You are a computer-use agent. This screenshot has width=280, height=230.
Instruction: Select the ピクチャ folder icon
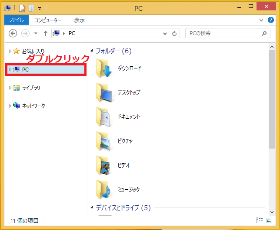[x=103, y=141]
